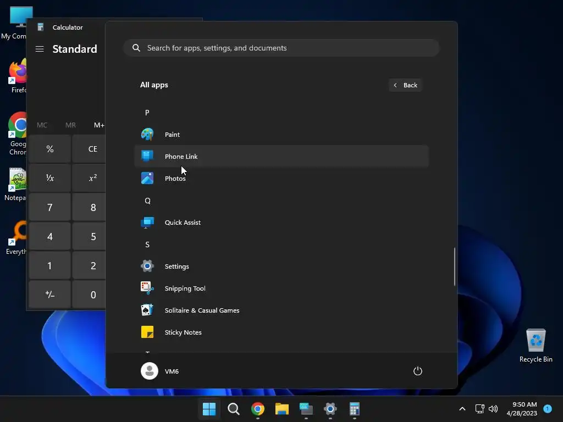Screen dimensions: 563x422
Task: Click the plus/minus sign key in Calculator
Action: (50, 295)
